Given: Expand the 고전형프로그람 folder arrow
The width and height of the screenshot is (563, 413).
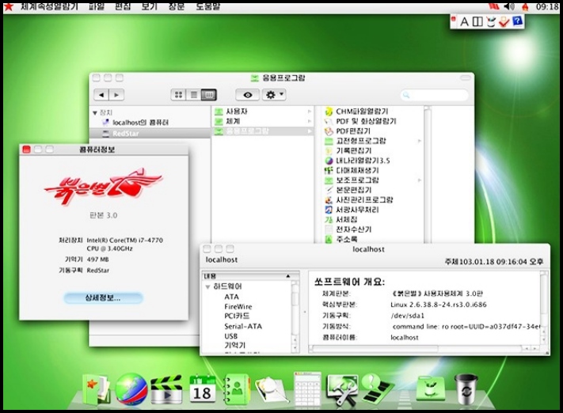Looking at the screenshot, I should tap(420, 141).
